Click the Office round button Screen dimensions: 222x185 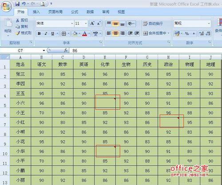[x=6, y=7]
